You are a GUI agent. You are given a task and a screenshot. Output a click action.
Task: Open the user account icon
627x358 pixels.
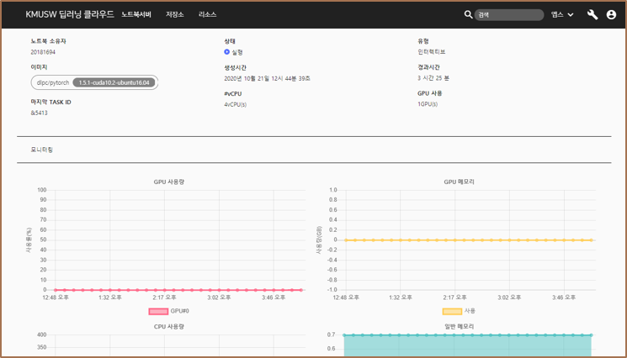pyautogui.click(x=611, y=15)
